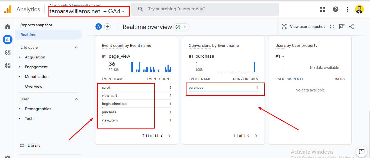Add a comparison with the plus icon
370x158 pixels.
(x=108, y=27)
